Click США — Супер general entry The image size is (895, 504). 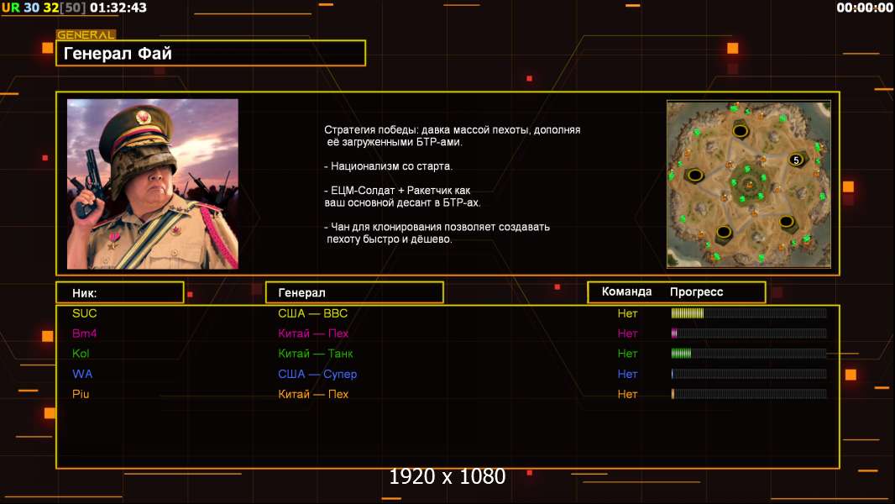(x=317, y=374)
